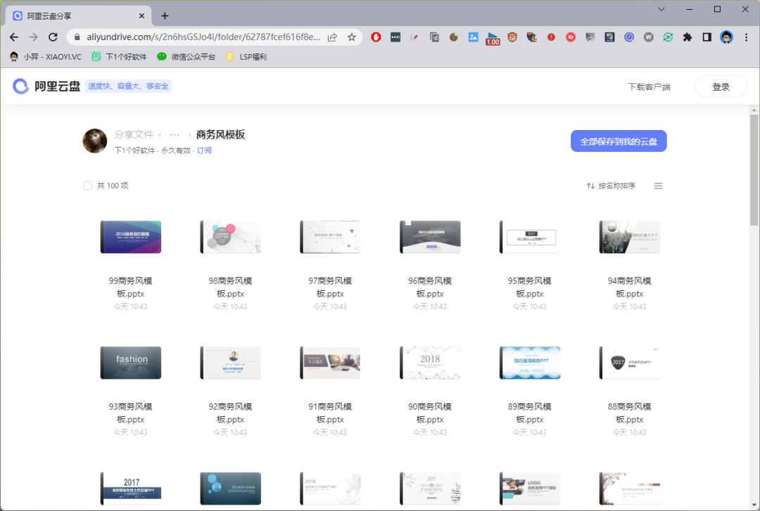Go back with browser back arrow
The width and height of the screenshot is (760, 511).
(x=14, y=37)
